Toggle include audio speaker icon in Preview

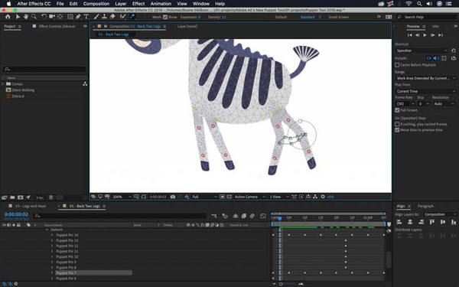(437, 58)
